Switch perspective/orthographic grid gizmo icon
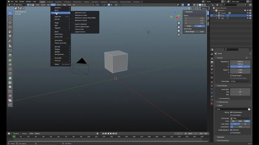 pos(179,35)
